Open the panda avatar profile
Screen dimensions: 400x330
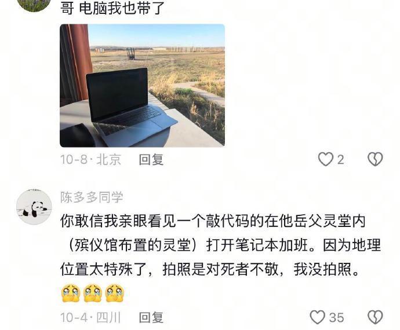(34, 207)
